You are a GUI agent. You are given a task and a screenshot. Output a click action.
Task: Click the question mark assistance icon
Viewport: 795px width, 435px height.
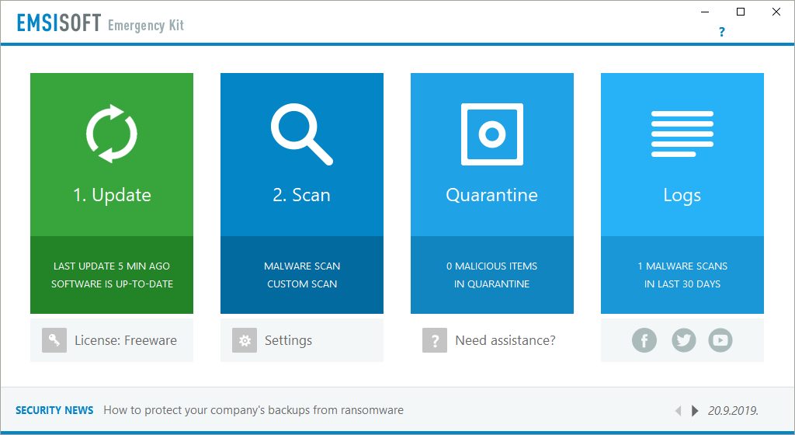point(435,340)
